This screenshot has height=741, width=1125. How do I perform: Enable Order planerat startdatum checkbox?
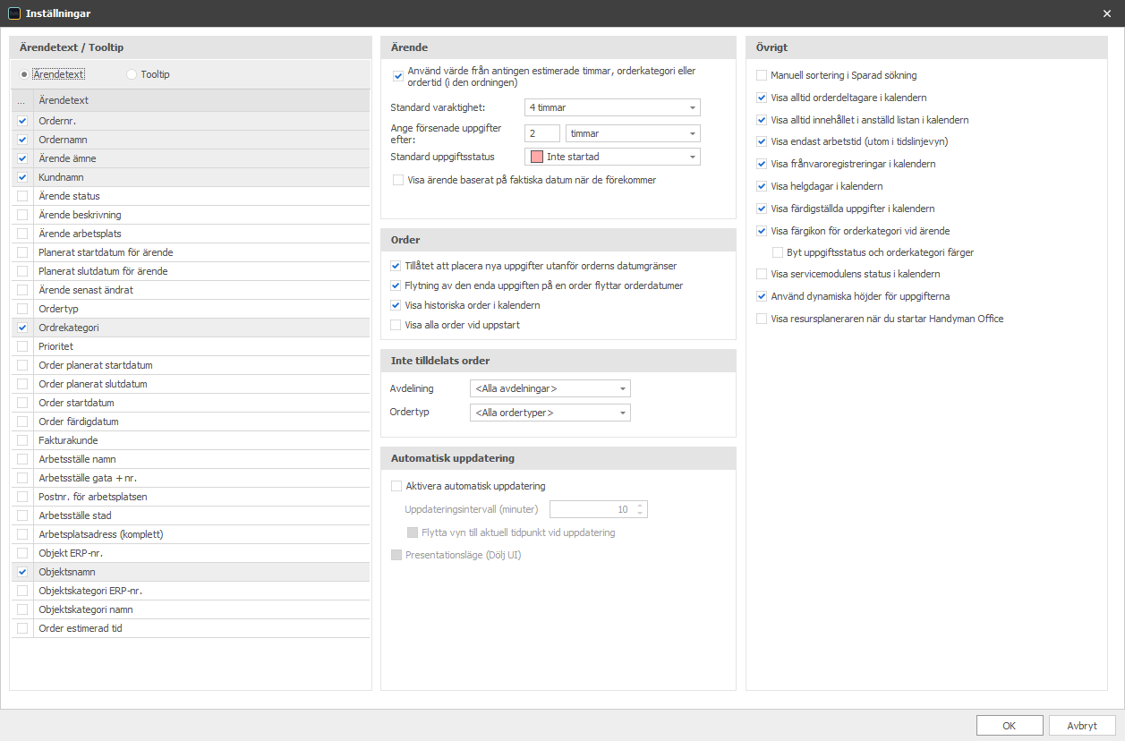pos(22,365)
